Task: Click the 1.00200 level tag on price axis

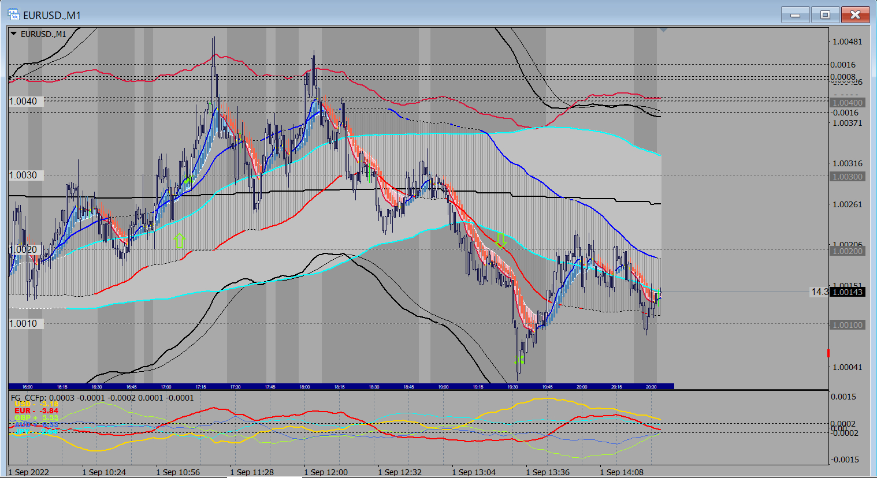Action: [x=847, y=251]
